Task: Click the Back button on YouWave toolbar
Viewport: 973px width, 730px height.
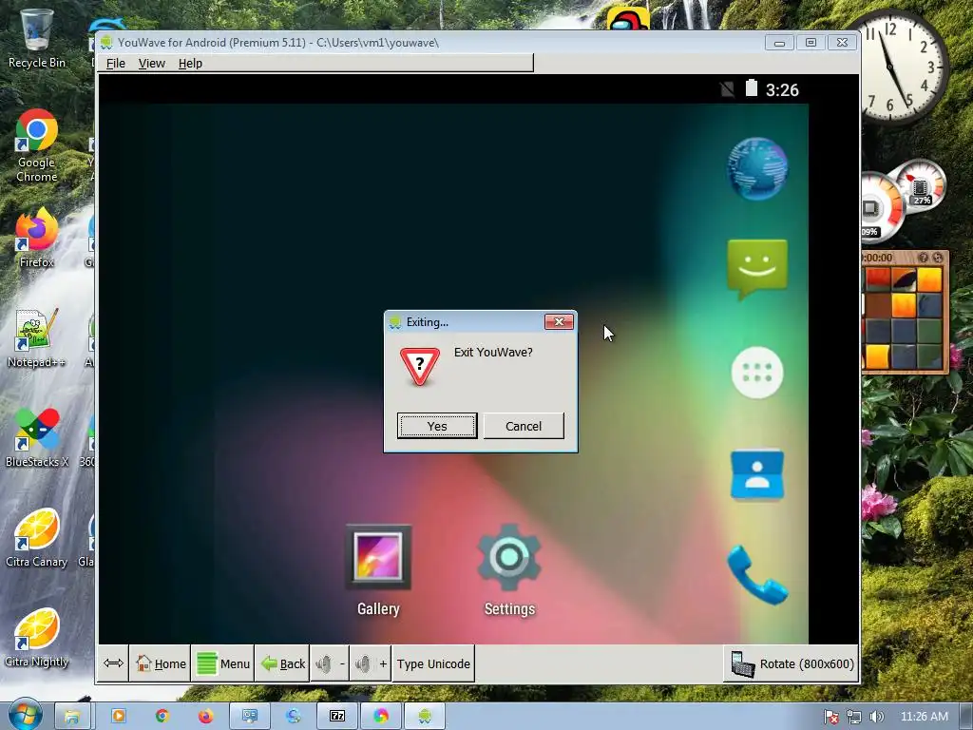Action: pyautogui.click(x=282, y=663)
